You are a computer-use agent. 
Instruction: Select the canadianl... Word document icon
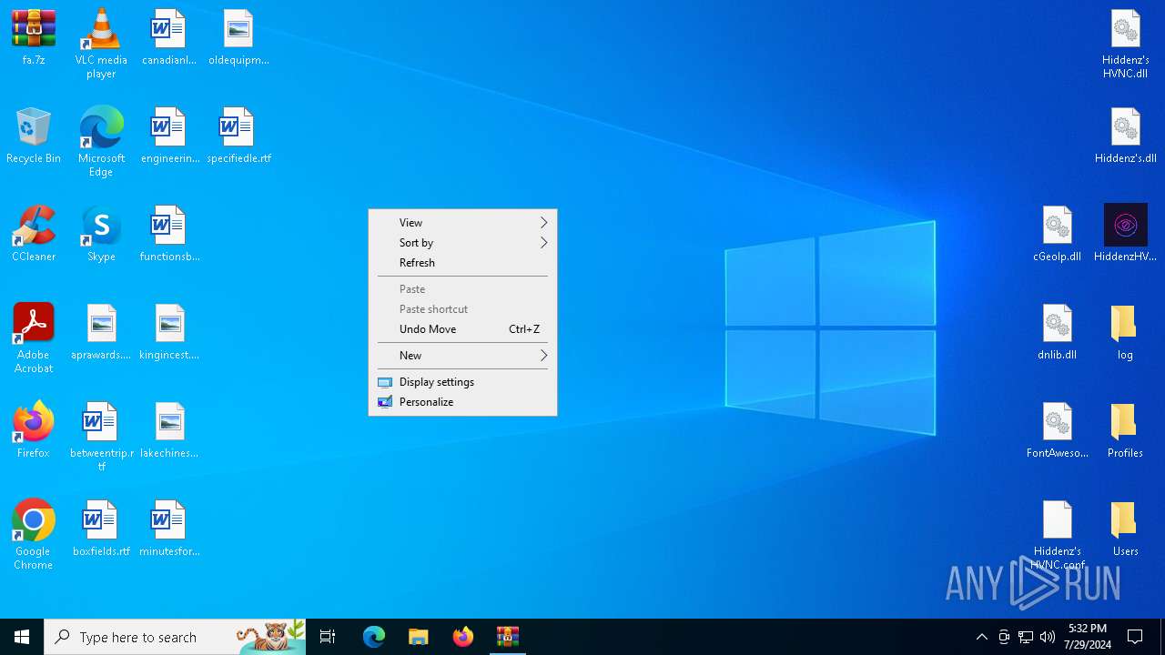[x=169, y=37]
